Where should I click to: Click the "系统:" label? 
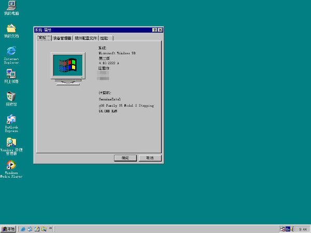coord(103,48)
